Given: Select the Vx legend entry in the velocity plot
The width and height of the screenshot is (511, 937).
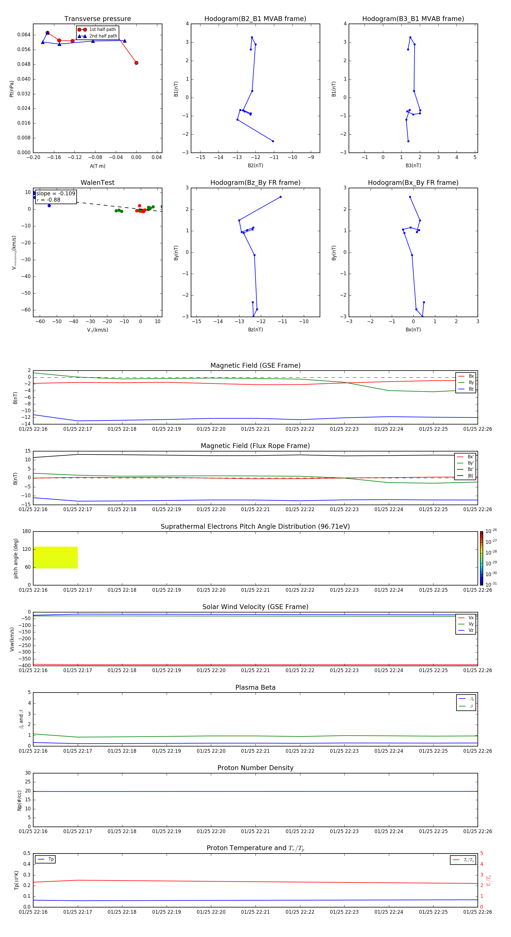Looking at the screenshot, I should 466,618.
